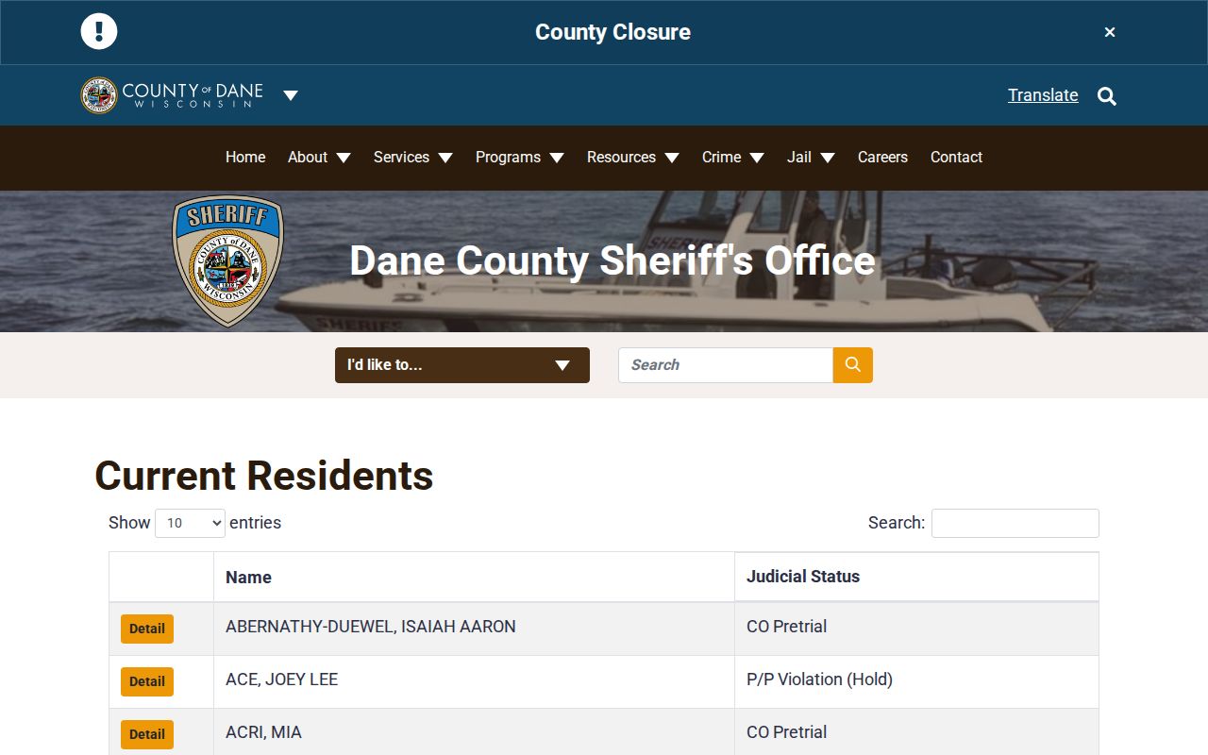The height and width of the screenshot is (755, 1208).
Task: Open Detail for ACRI, MIA
Action: [147, 734]
